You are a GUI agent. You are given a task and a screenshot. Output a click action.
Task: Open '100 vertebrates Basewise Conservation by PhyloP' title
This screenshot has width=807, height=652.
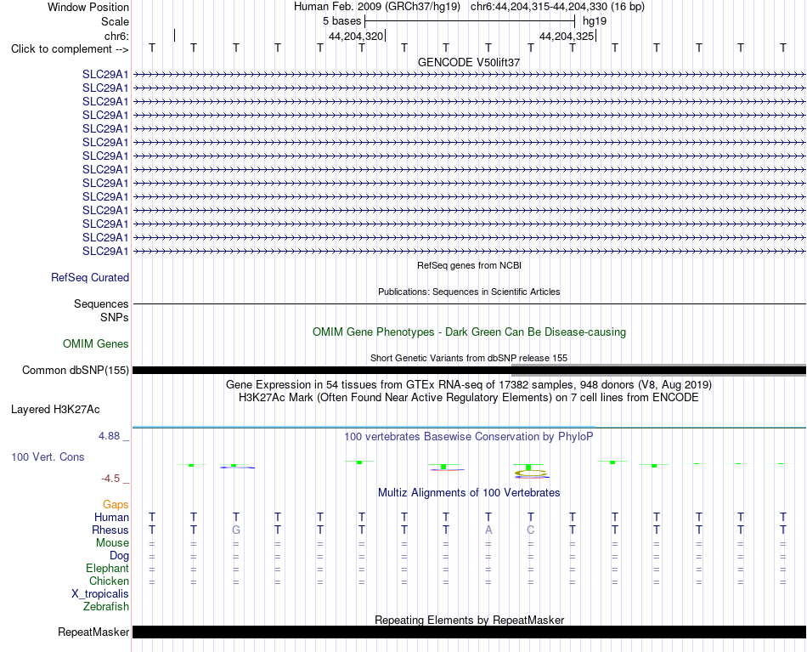pyautogui.click(x=469, y=437)
